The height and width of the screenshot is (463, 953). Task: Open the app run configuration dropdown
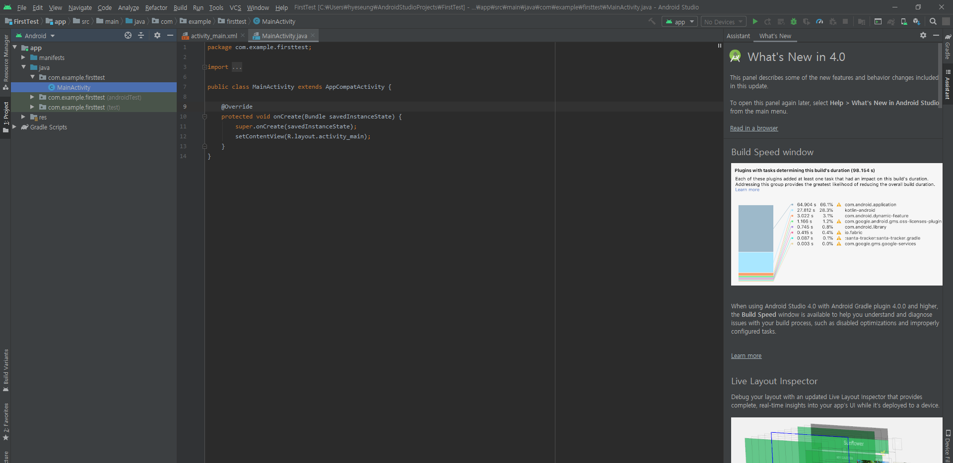click(680, 22)
